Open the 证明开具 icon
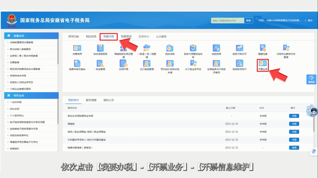Image resolution: width=318 pixels, height=178 pixels. tap(123, 63)
